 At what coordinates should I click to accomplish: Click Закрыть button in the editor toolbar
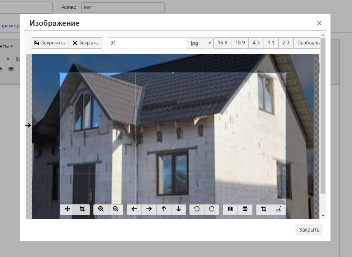click(x=85, y=43)
